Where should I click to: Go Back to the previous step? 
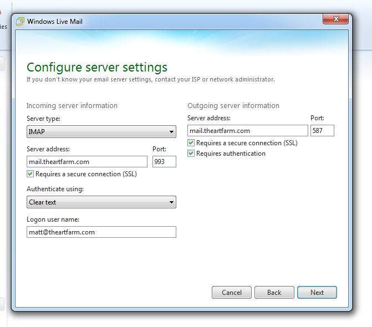pyautogui.click(x=274, y=293)
